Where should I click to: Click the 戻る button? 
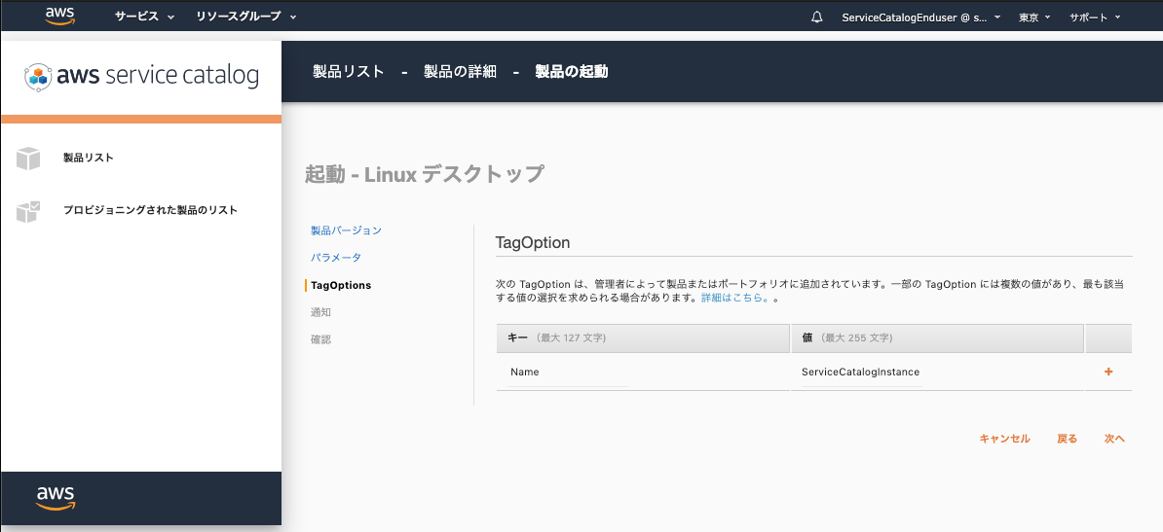pyautogui.click(x=1067, y=439)
